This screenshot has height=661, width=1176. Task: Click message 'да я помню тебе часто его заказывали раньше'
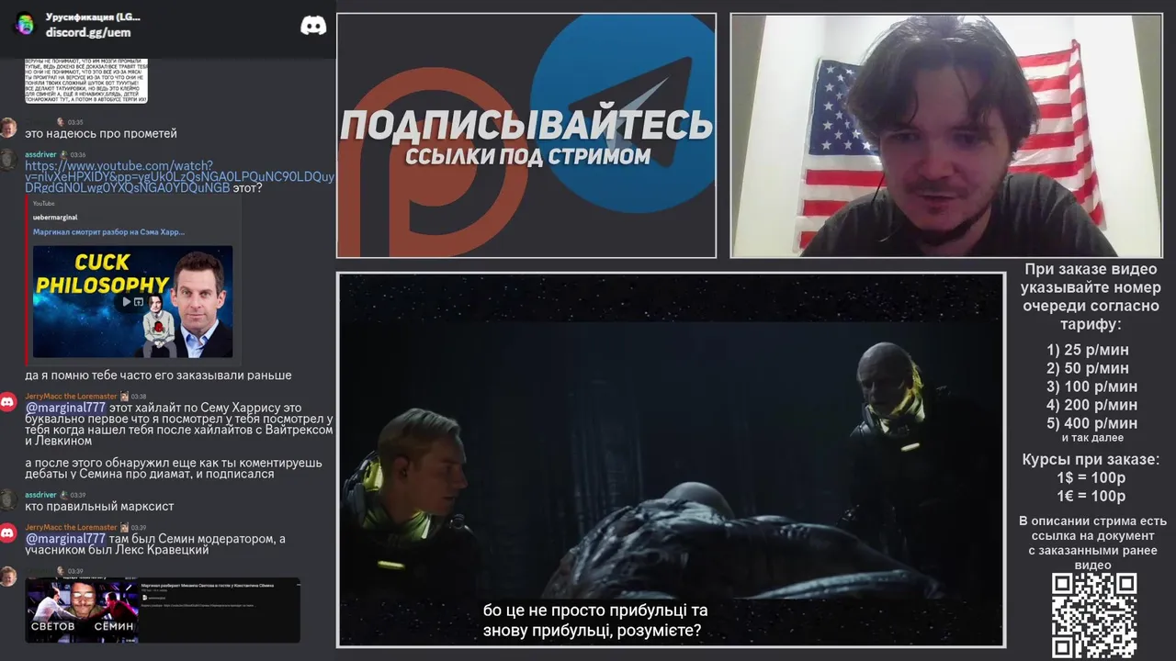tap(158, 375)
